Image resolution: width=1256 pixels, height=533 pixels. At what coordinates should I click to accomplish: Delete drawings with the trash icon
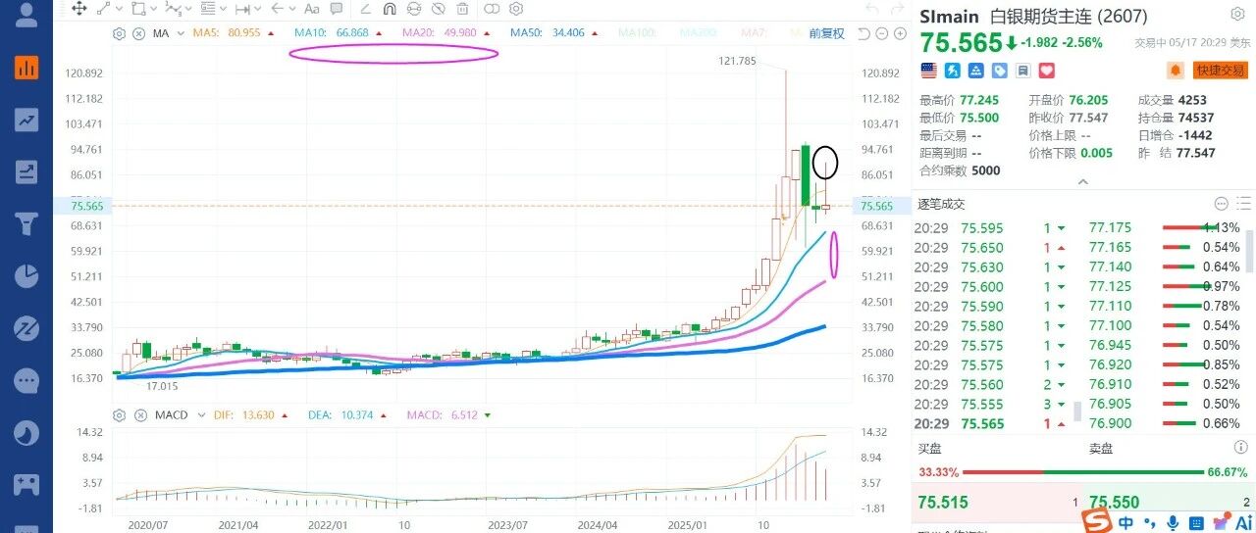click(462, 9)
